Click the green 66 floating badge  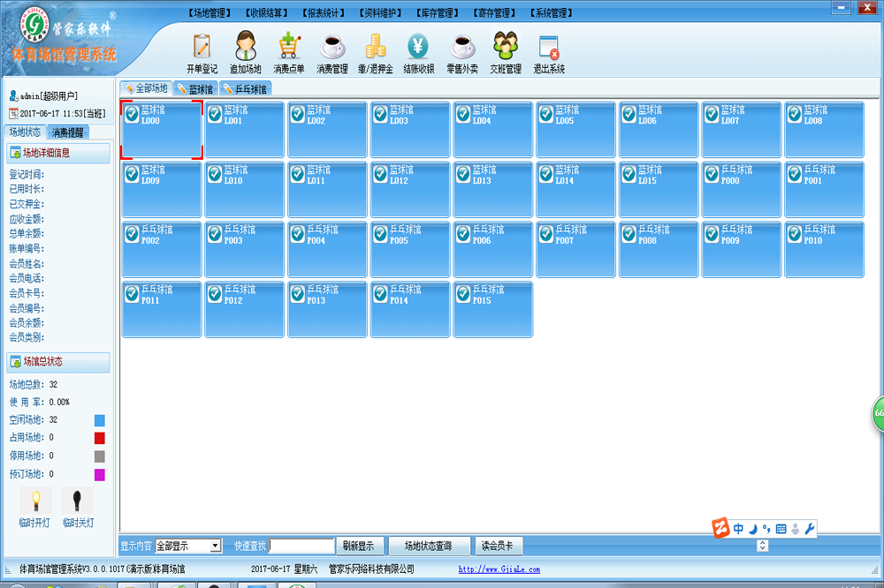point(878,414)
